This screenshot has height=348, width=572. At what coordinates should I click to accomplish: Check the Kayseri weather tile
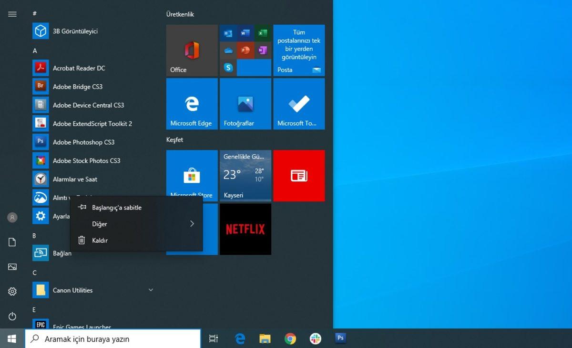pyautogui.click(x=245, y=175)
